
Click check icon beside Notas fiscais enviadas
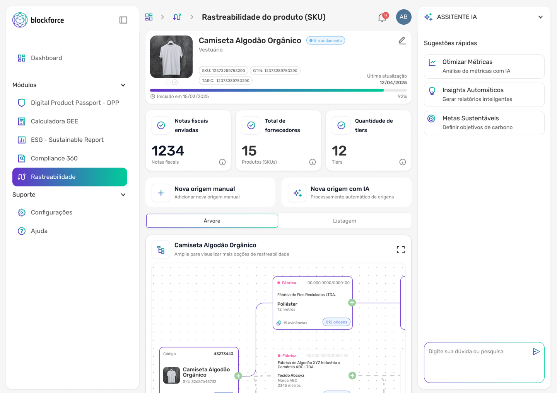point(161,125)
